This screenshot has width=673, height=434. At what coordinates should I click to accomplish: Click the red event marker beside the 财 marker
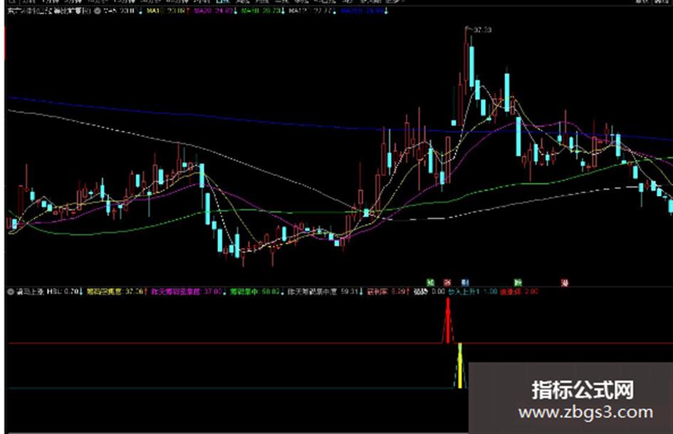tap(447, 282)
